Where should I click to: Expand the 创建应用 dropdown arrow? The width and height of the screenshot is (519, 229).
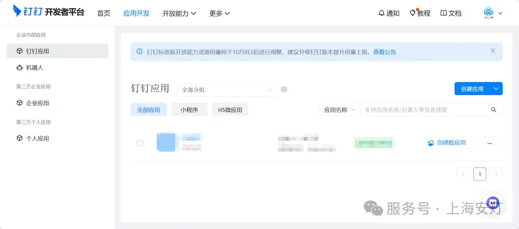(496, 88)
